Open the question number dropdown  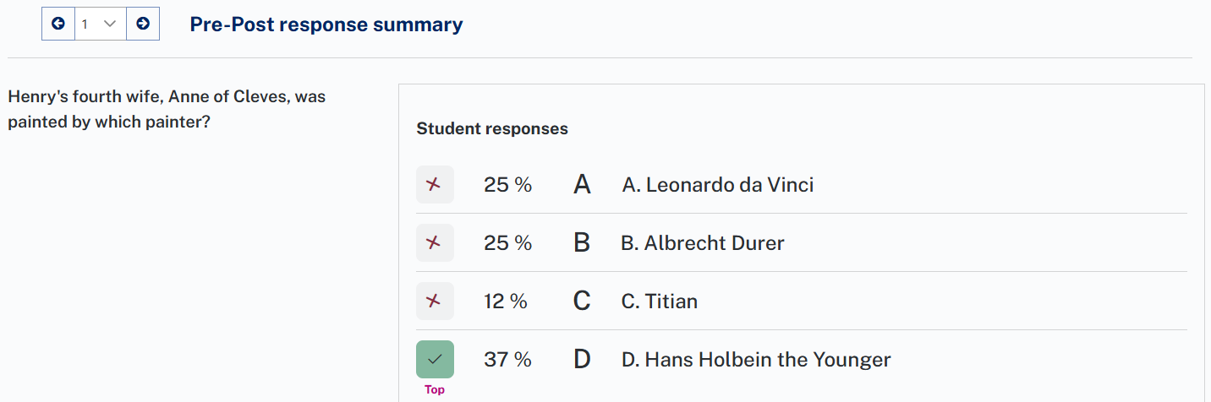pos(100,24)
